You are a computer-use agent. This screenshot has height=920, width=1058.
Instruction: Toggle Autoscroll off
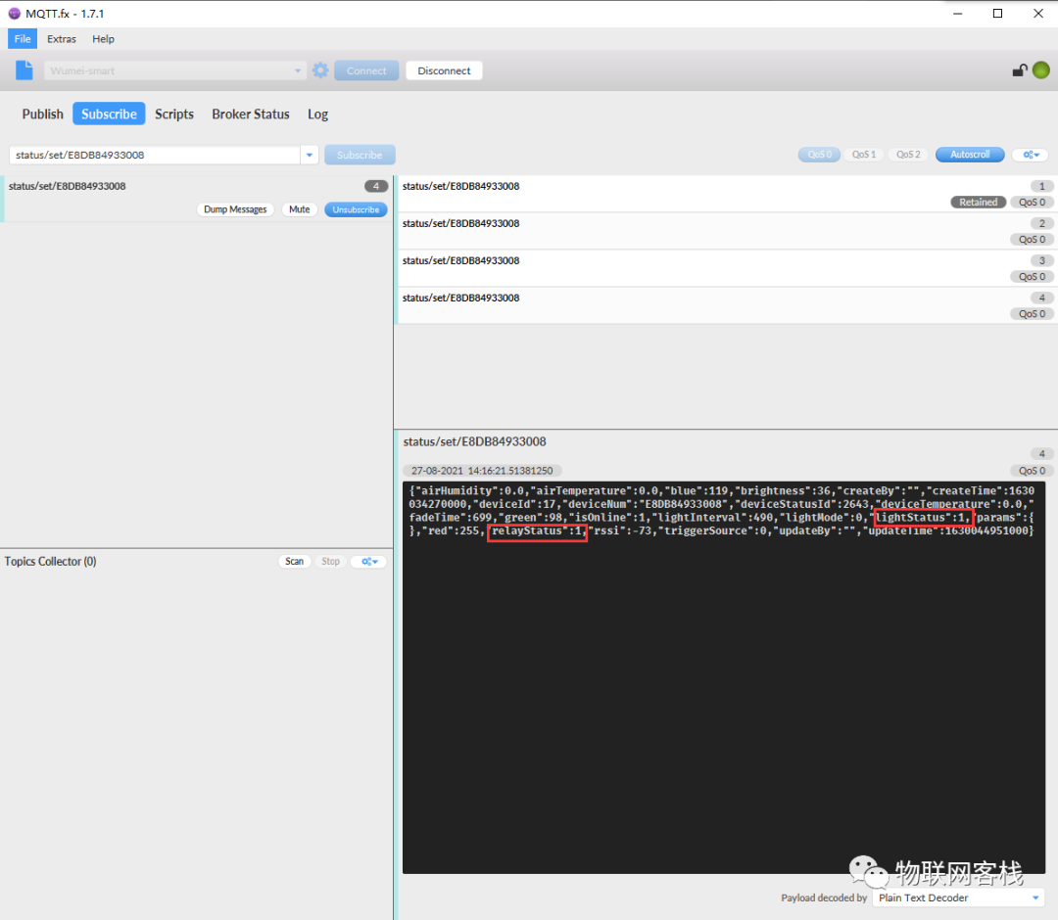tap(970, 155)
